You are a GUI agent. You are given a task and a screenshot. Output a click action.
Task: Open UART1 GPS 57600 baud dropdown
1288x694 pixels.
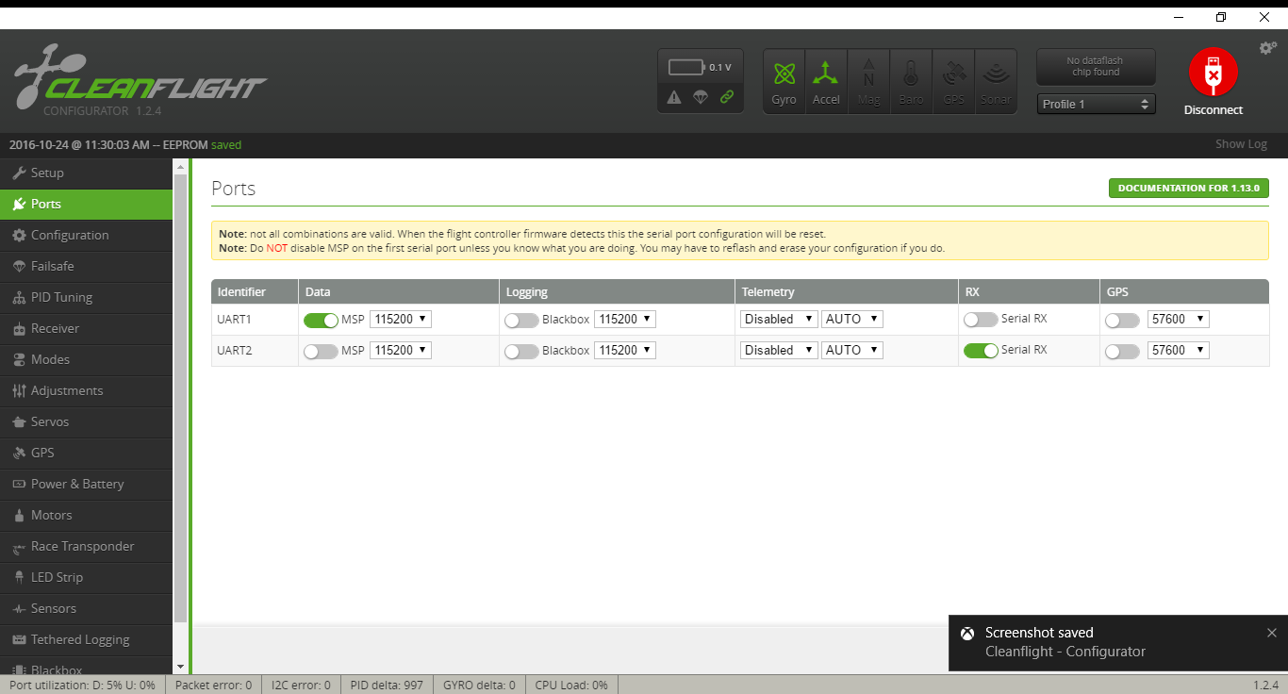[1179, 319]
